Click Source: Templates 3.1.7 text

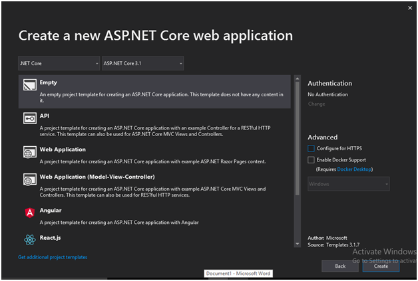pos(333,244)
